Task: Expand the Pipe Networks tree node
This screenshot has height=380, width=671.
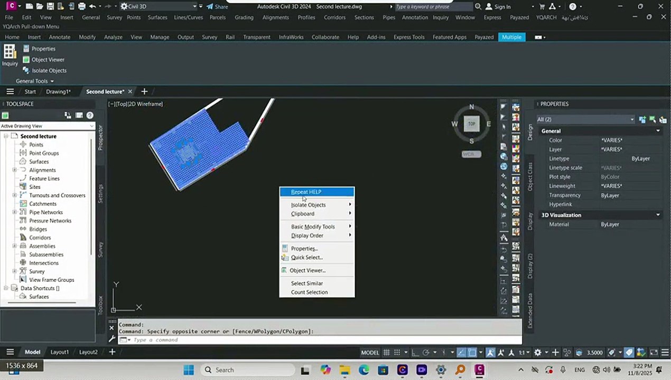Action: tap(15, 212)
